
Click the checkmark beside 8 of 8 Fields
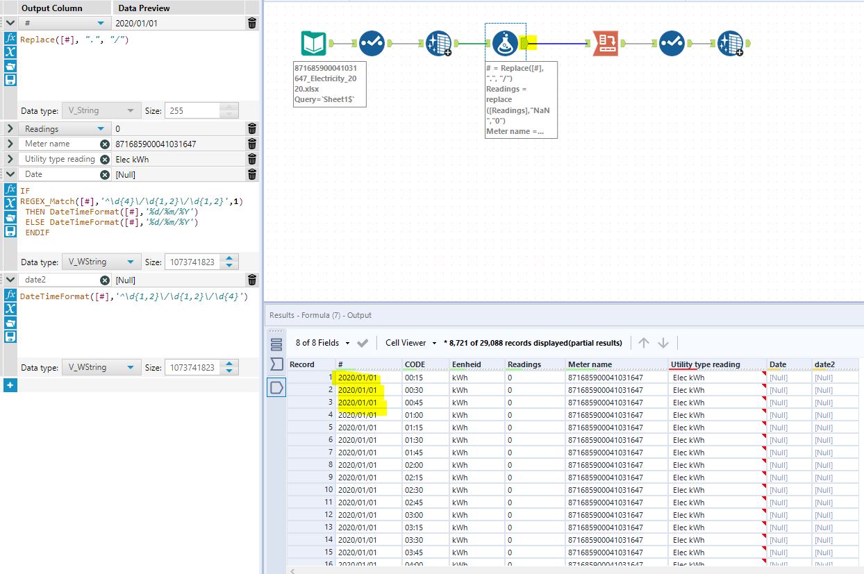tap(362, 343)
